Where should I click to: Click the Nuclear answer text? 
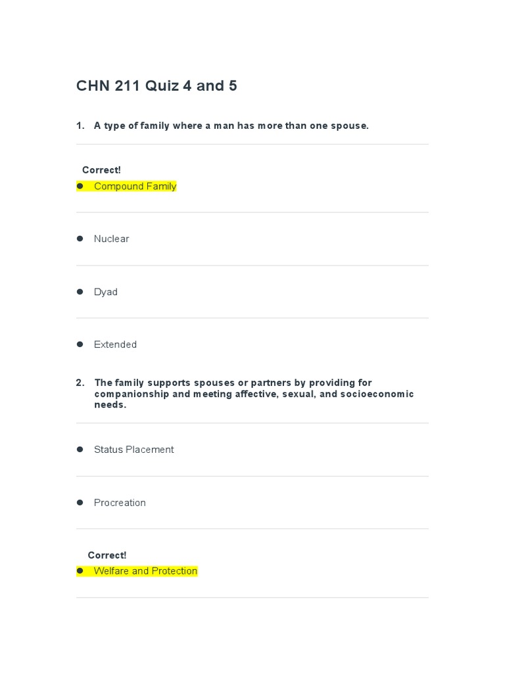(x=111, y=239)
